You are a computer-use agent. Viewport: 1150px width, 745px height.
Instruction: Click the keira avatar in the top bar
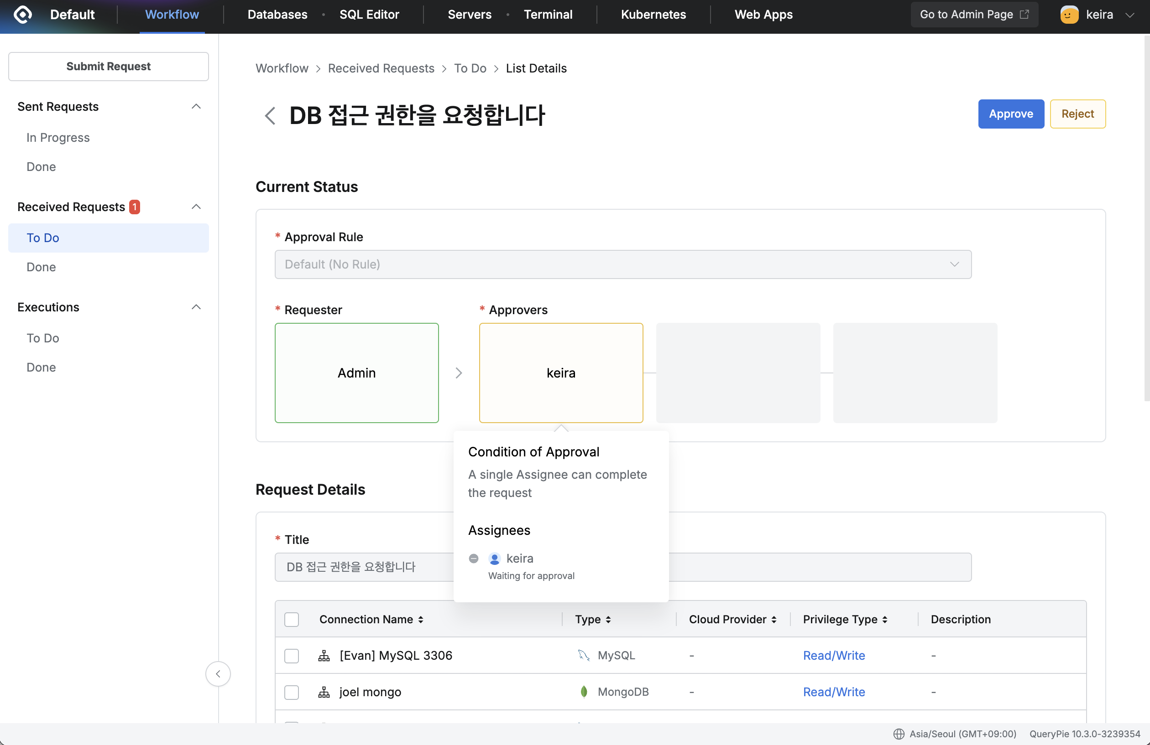pos(1068,14)
